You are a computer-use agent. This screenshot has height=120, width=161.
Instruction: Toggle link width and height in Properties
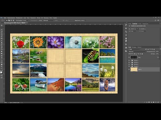(138, 29)
